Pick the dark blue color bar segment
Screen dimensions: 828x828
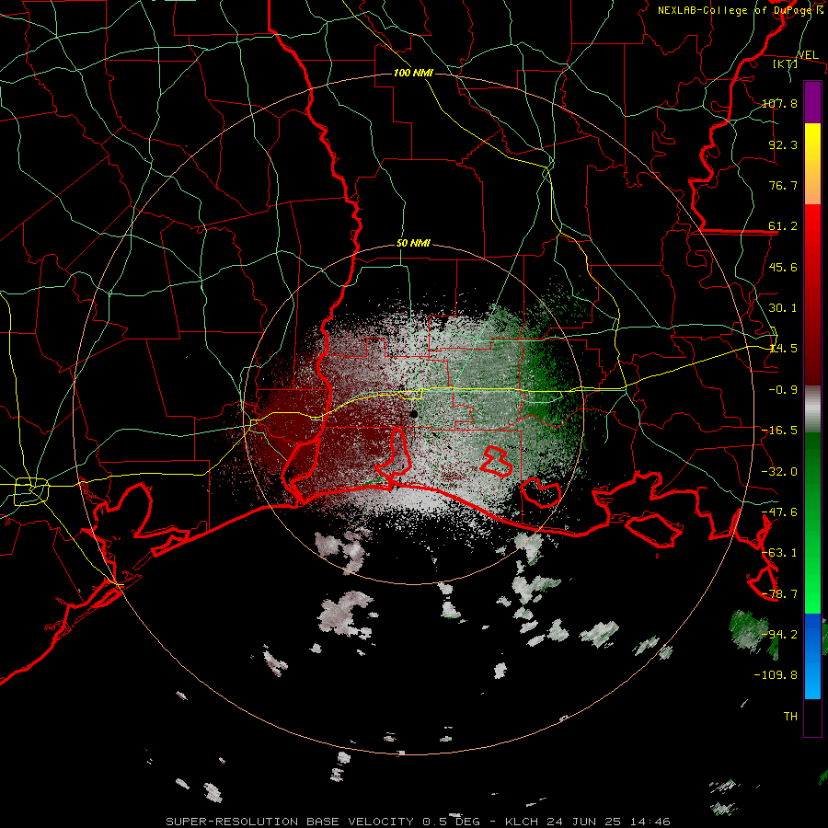[812, 634]
